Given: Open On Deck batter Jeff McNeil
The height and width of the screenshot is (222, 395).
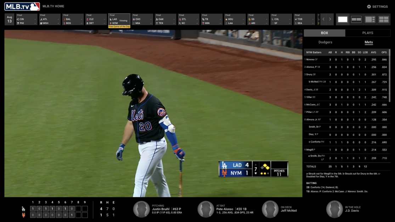Looking at the screenshot, I should [270, 209].
